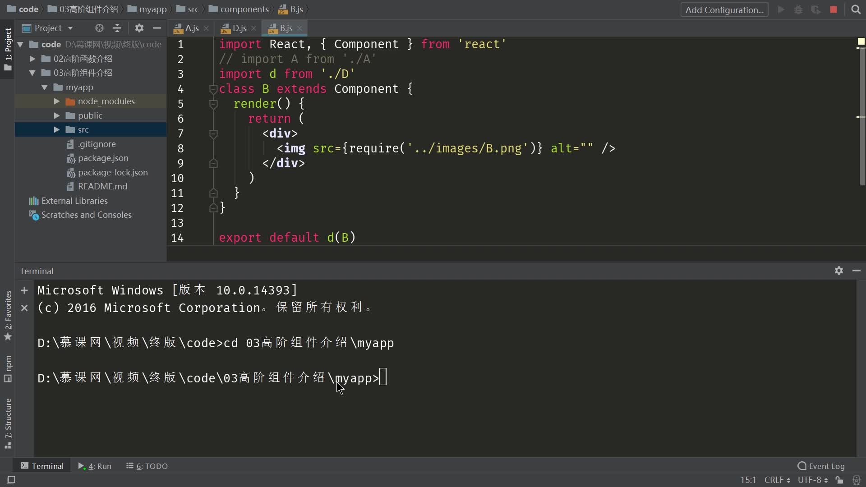Image resolution: width=866 pixels, height=487 pixels.
Task: Collapse the myapp folder
Action: tap(45, 87)
